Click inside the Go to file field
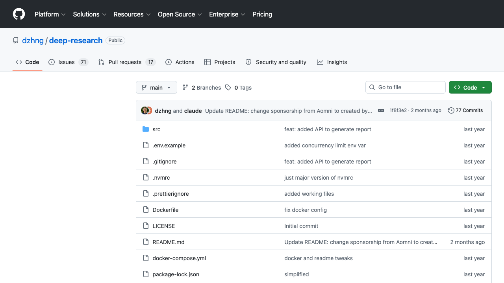 (405, 87)
